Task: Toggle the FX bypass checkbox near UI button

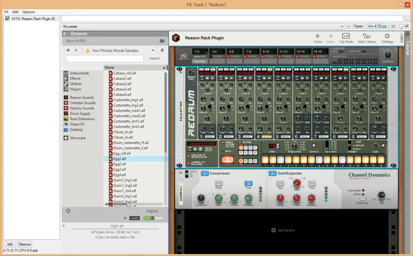Action: (407, 26)
